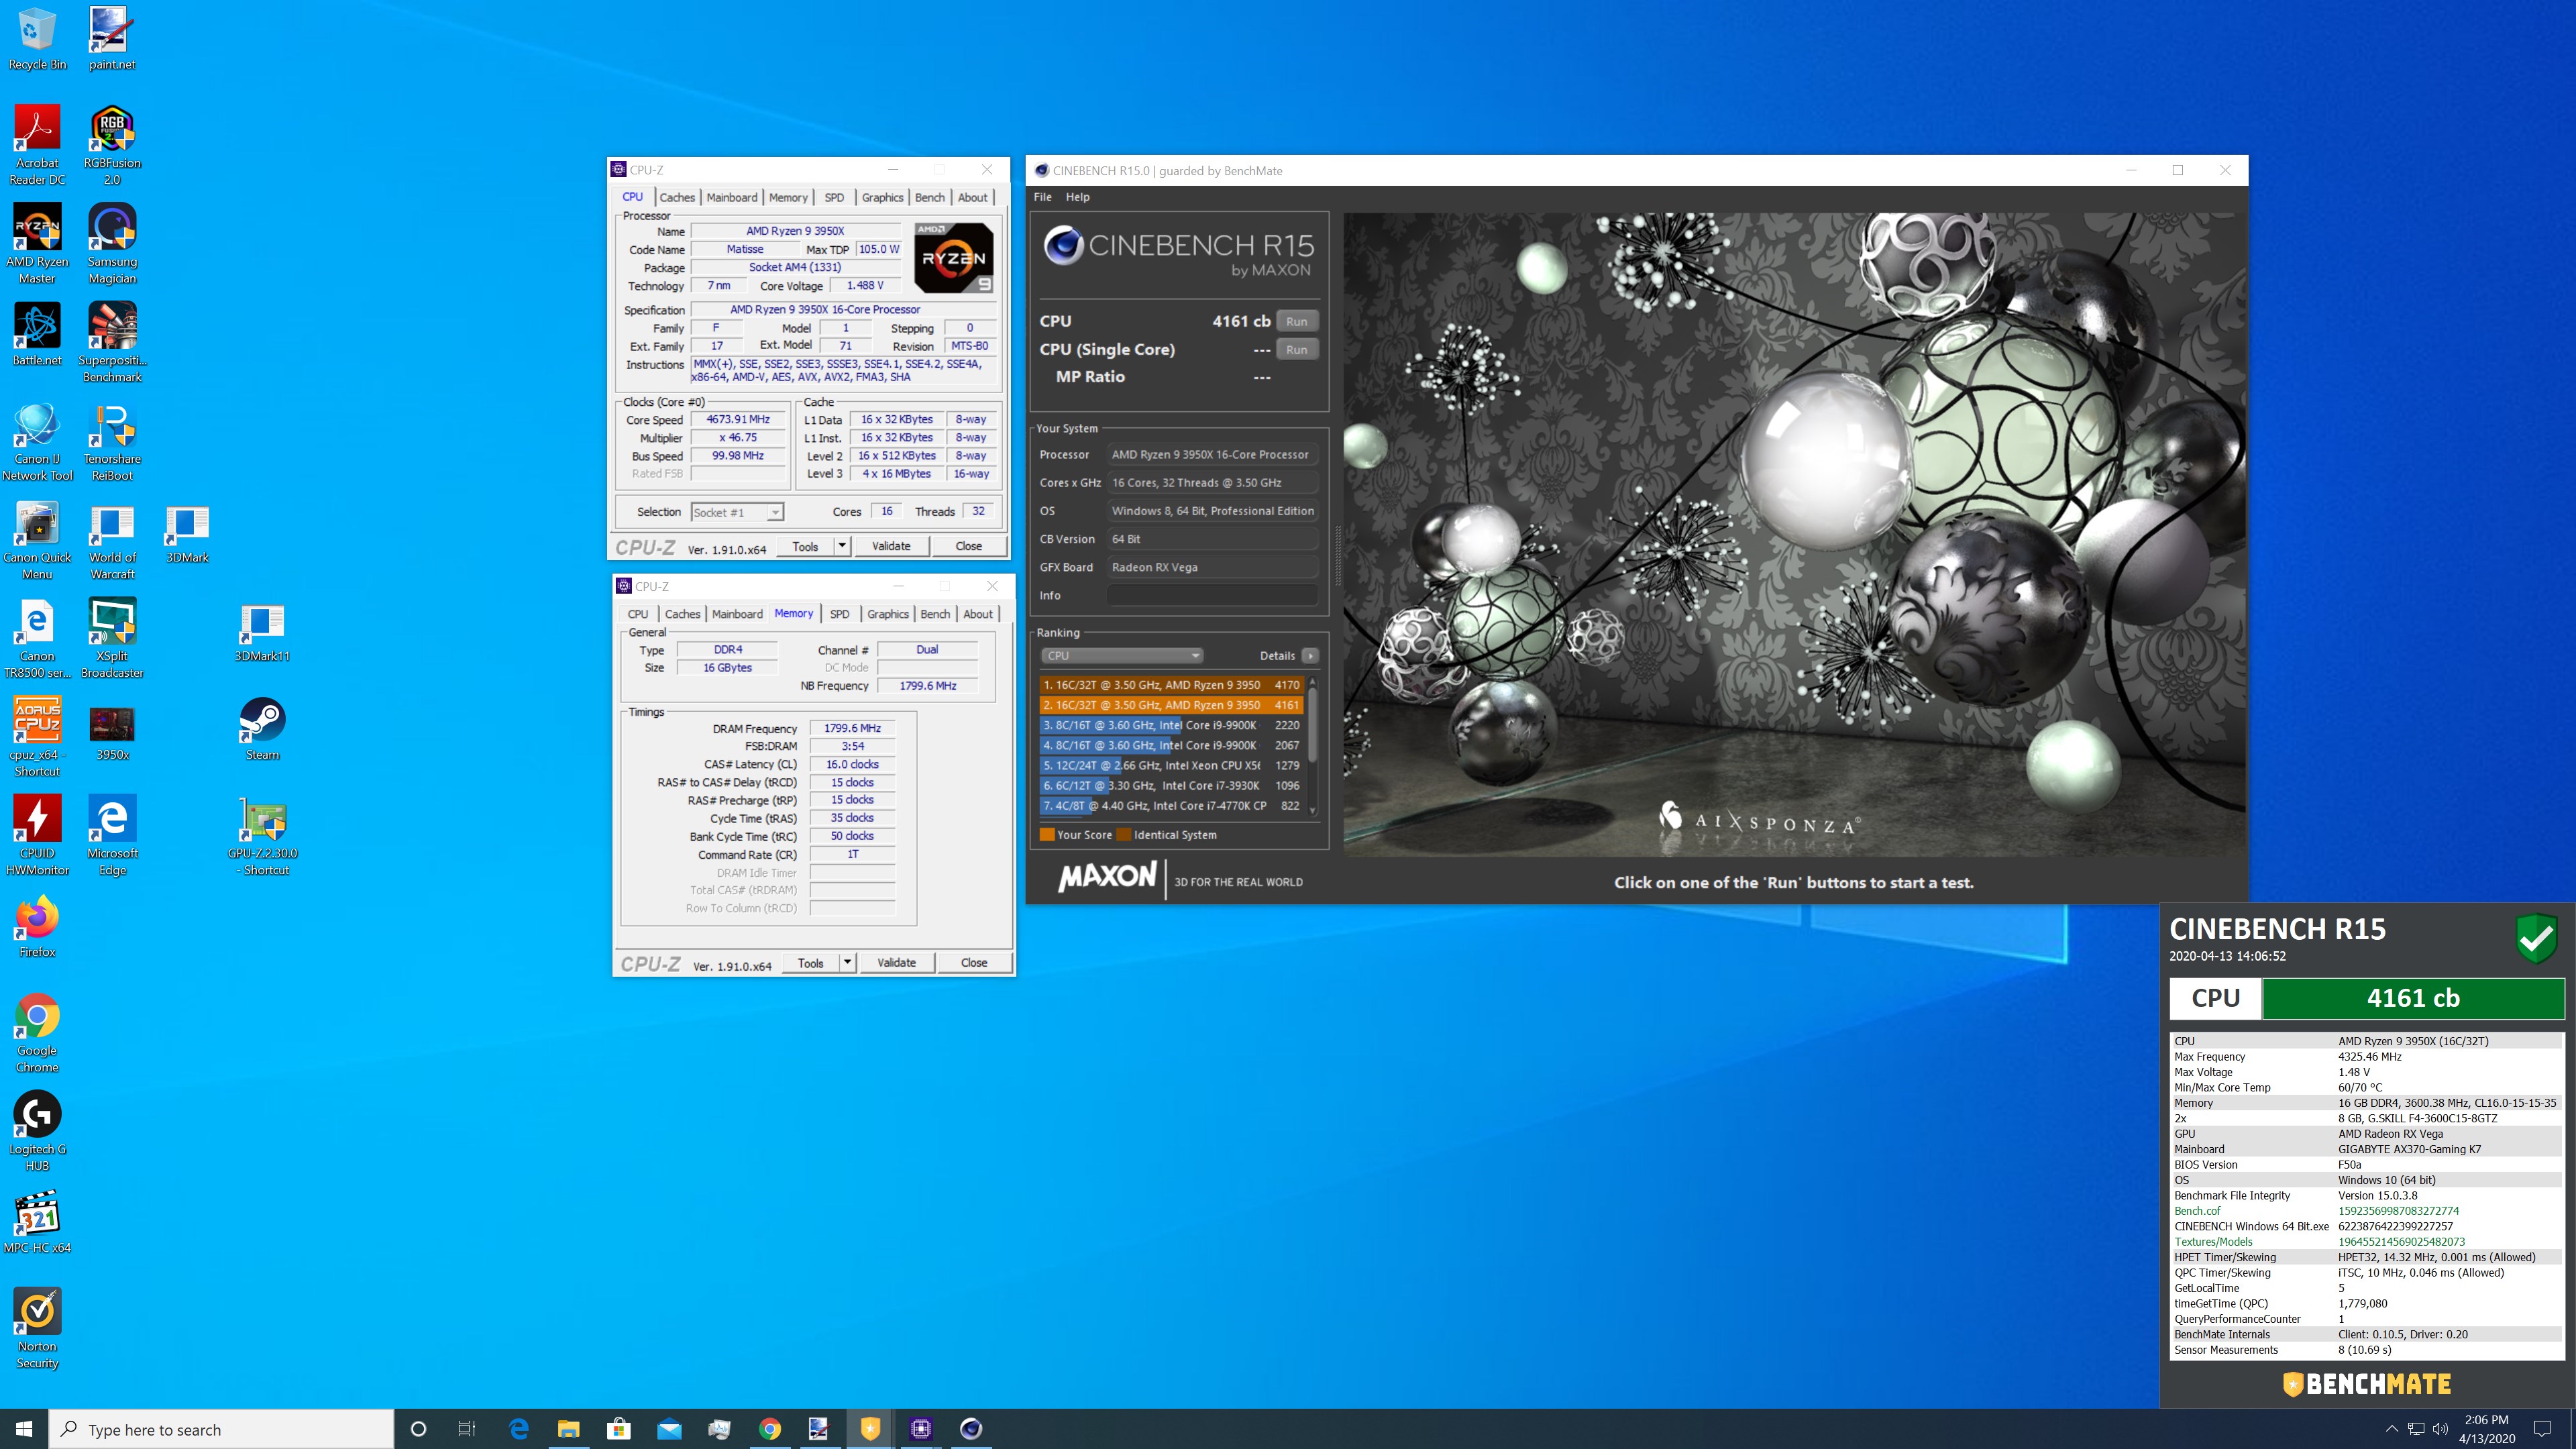The width and height of the screenshot is (2576, 1449).
Task: Switch to Graphics tab in lower CPU-Z
Action: click(888, 614)
